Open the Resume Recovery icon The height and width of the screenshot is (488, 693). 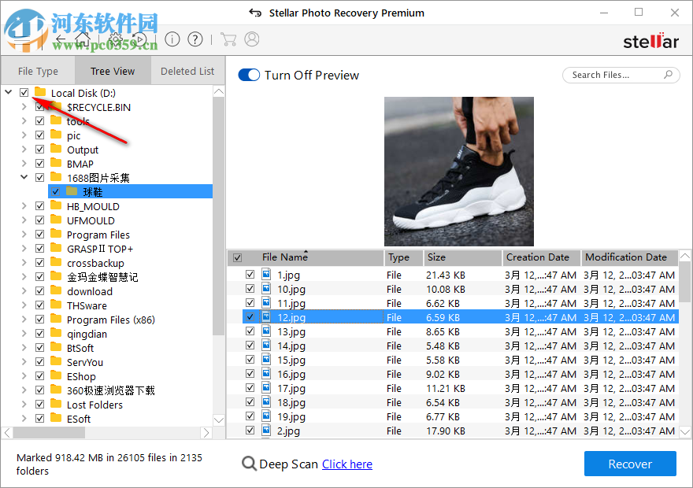pyautogui.click(x=140, y=39)
